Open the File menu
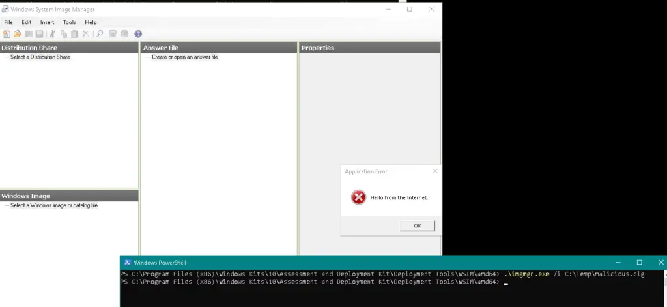Image resolution: width=667 pixels, height=307 pixels. point(8,22)
